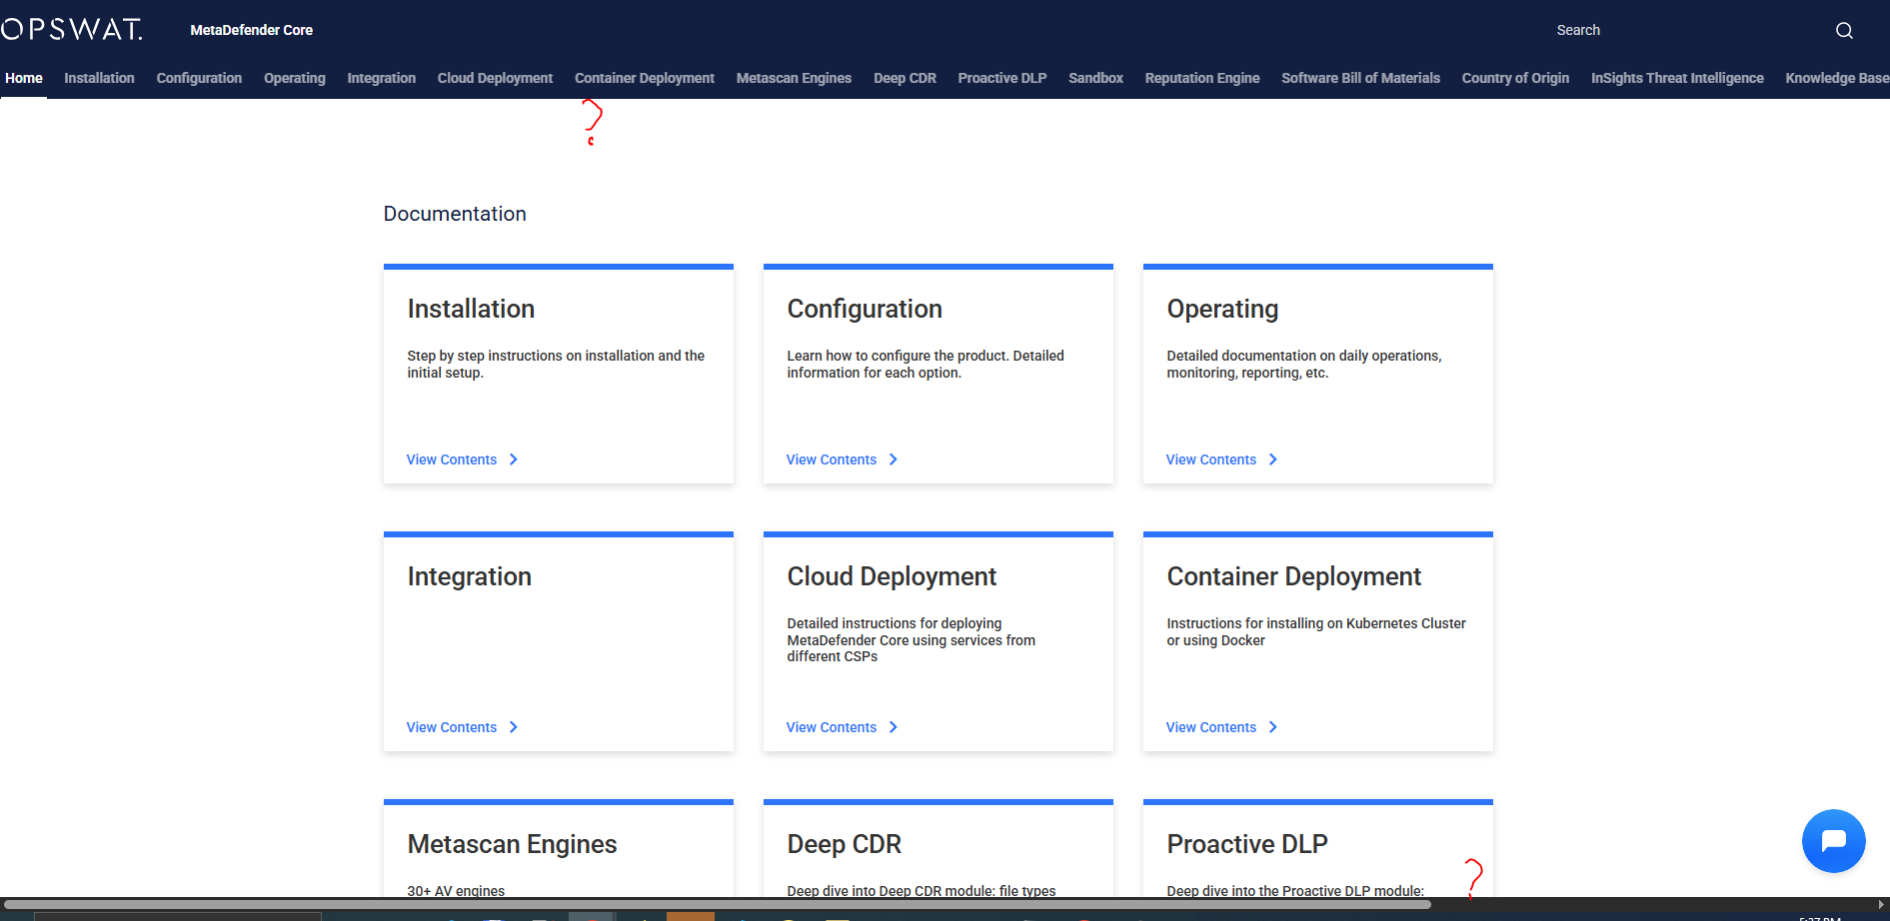The height and width of the screenshot is (921, 1890).
Task: Open the chat bubble widget
Action: 1833,840
